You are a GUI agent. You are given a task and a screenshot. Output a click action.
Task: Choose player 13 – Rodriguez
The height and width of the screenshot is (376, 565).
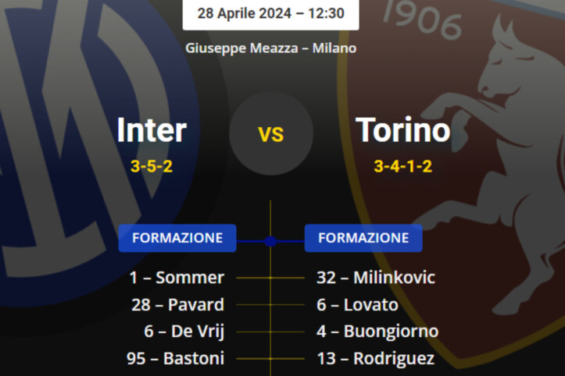[x=372, y=359]
